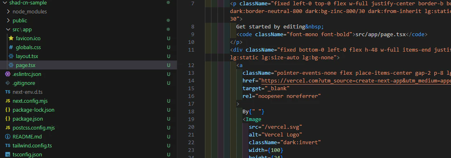This screenshot has height=158, width=451.
Task: Click the info icon beside README.md
Action: [8, 136]
